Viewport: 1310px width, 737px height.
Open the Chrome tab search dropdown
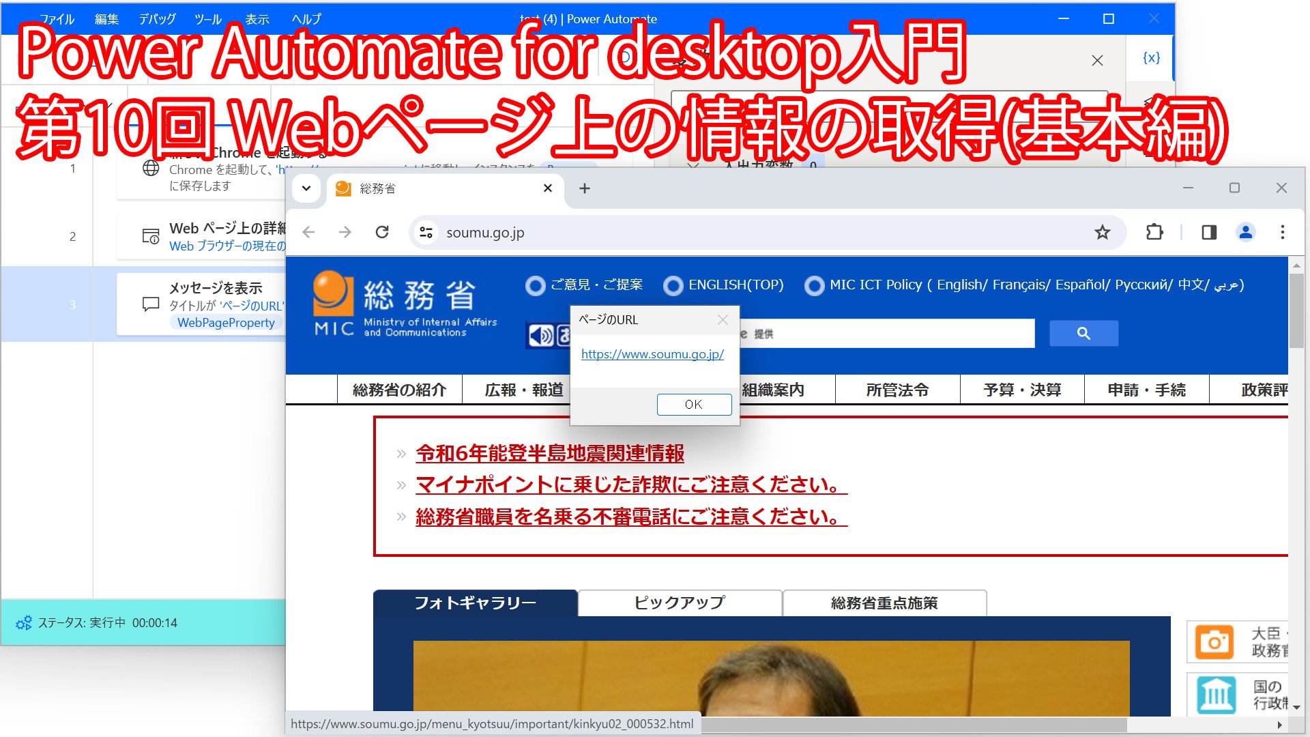coord(306,188)
